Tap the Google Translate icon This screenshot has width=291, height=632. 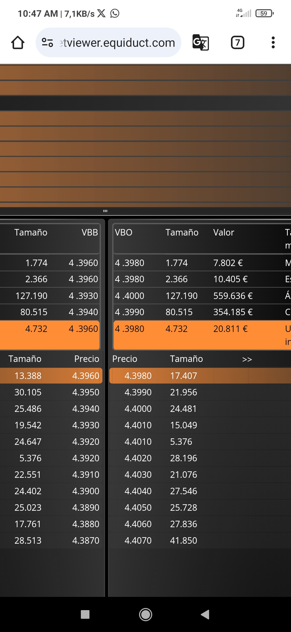coord(201,42)
